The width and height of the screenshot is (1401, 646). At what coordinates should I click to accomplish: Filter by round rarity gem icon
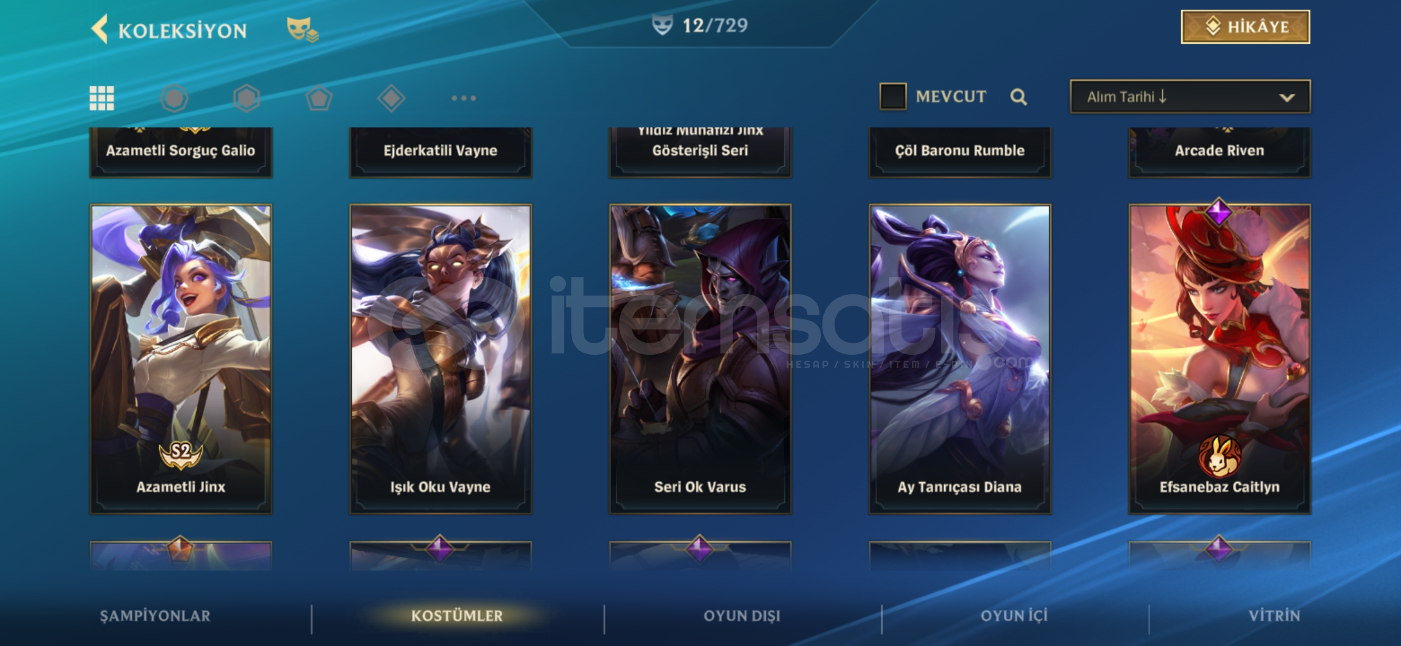pyautogui.click(x=174, y=98)
